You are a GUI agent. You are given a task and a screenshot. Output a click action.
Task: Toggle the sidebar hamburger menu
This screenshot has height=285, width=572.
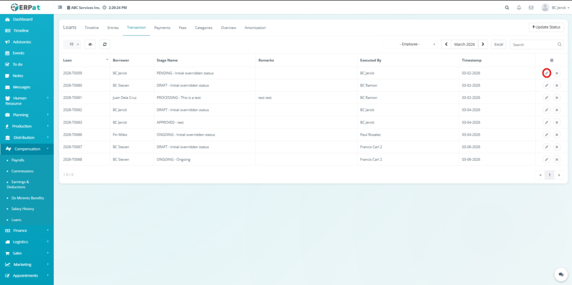tap(60, 8)
